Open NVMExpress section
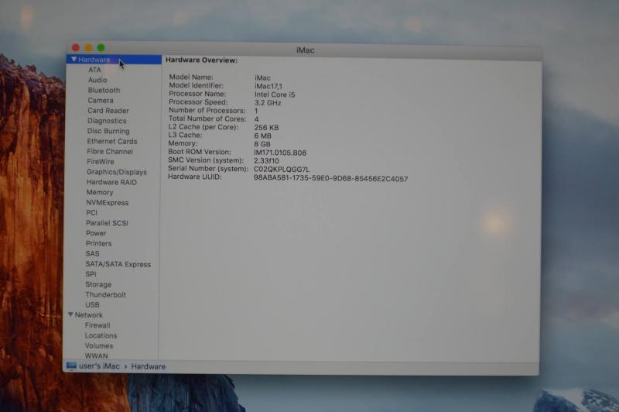619x412 pixels. 108,203
